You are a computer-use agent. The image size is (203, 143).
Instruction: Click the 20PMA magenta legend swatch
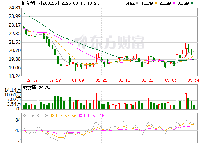click(x=174, y=3)
